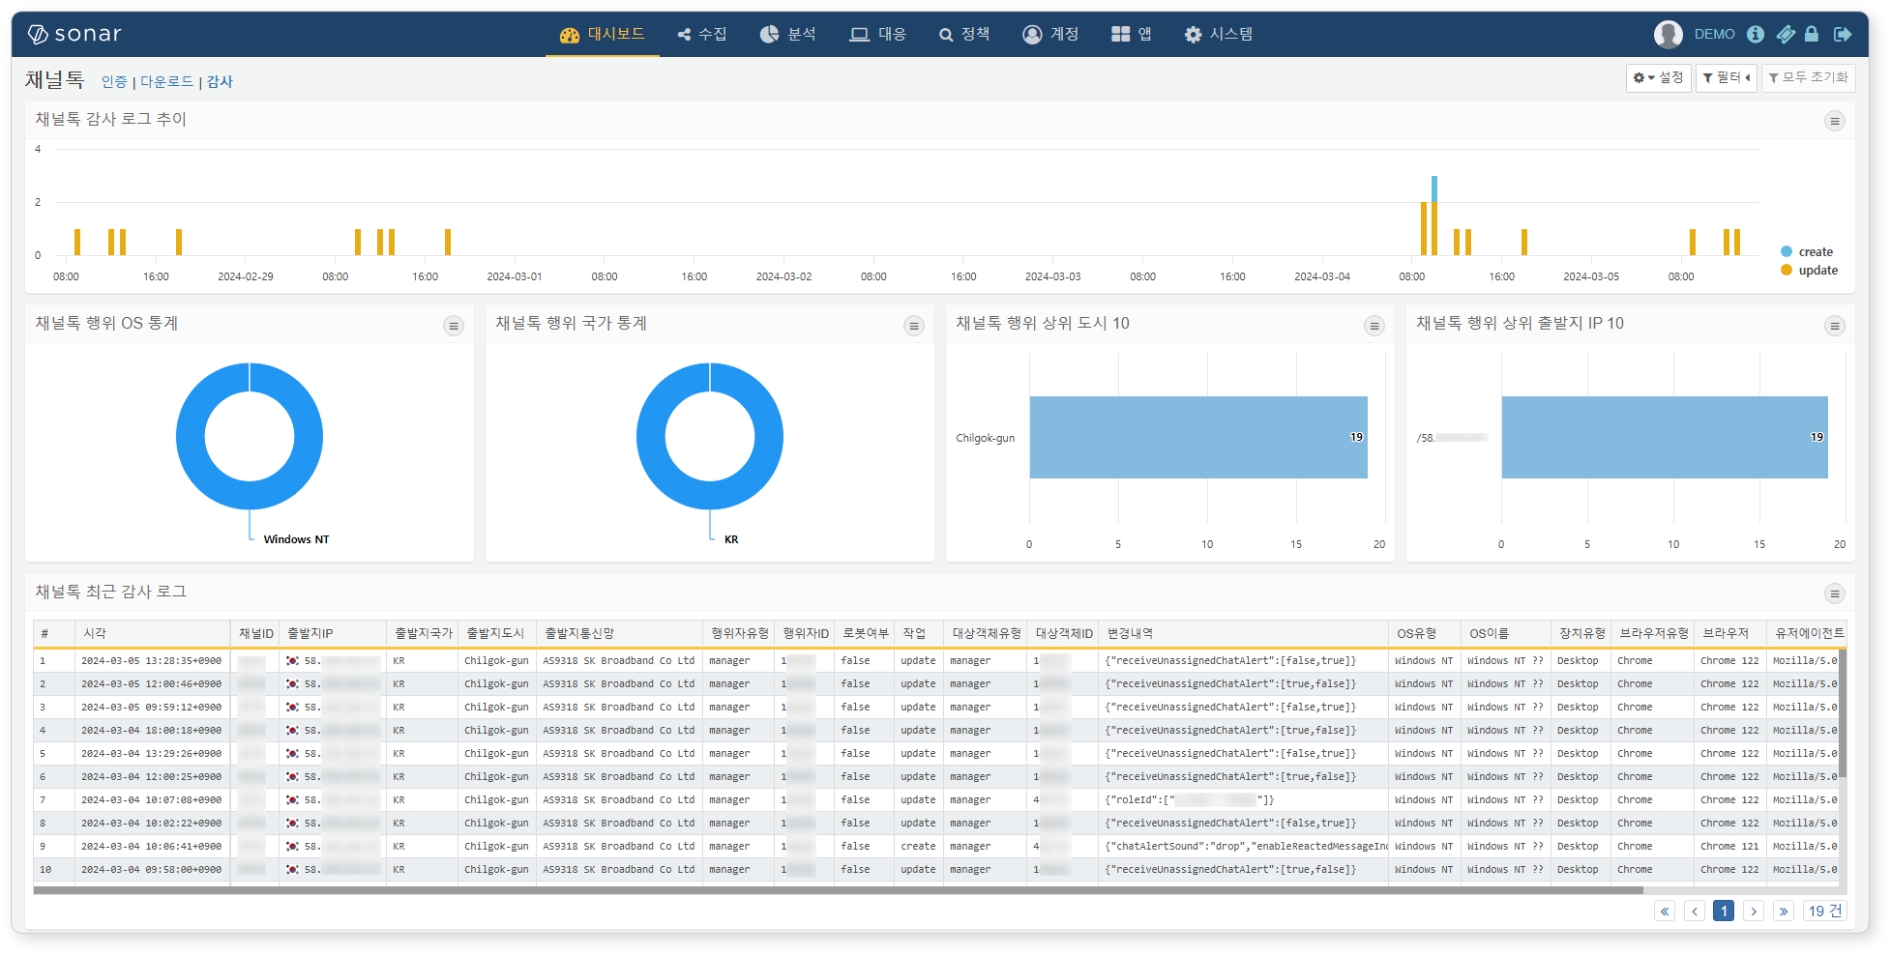Click the 19 건 count button
1891x955 pixels.
[1824, 912]
